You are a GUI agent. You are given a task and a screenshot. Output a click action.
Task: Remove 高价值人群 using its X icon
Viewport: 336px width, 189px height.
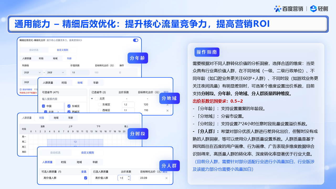166,178
